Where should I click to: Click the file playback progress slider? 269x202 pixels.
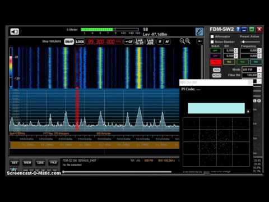[x=117, y=172]
